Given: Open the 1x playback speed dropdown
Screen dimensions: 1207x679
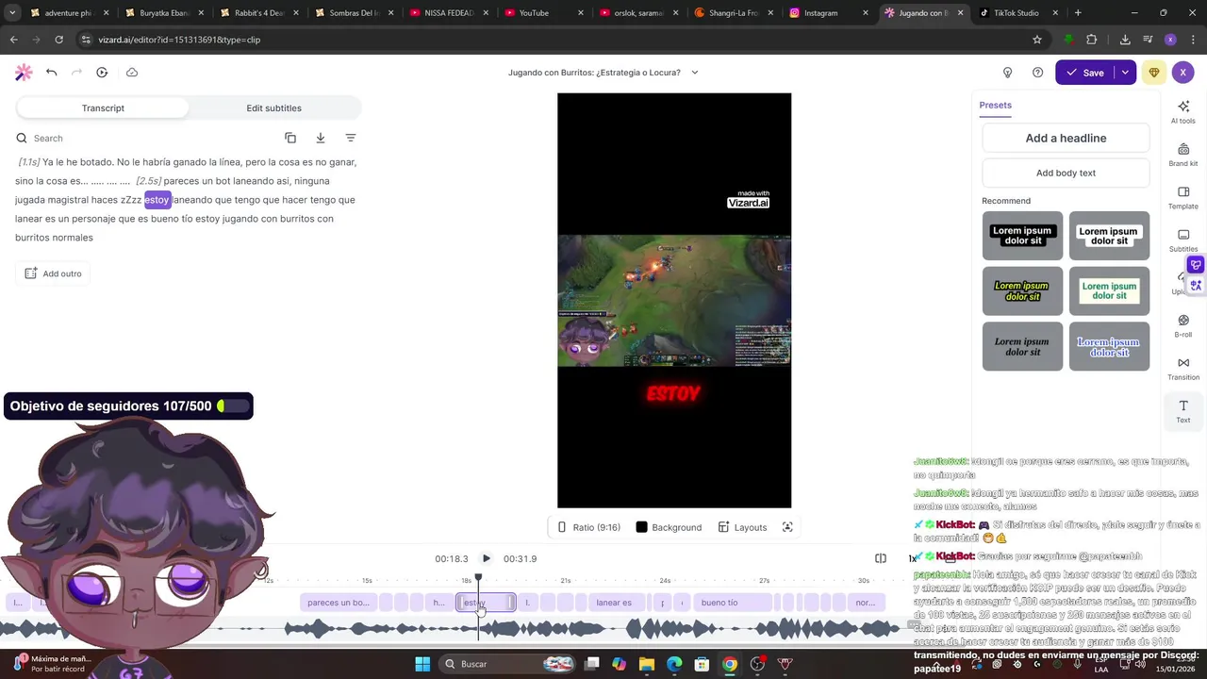Looking at the screenshot, I should [x=912, y=558].
